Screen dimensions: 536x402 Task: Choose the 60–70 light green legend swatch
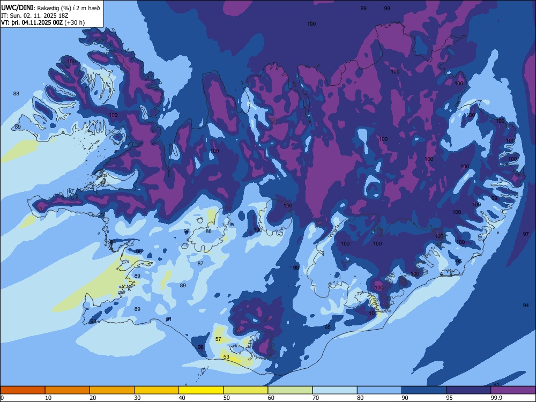[290, 390]
